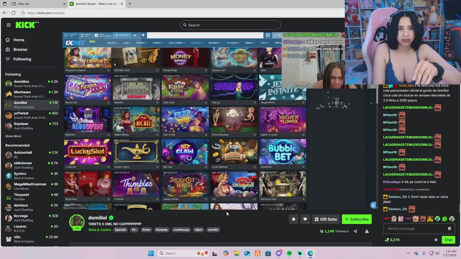461x259 pixels.
Task: Favorite the Wild West Gold game star
Action: pyautogui.click(x=157, y=70)
